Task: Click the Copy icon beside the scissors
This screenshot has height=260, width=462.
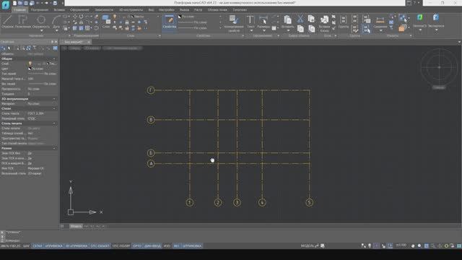Action: coord(311,19)
